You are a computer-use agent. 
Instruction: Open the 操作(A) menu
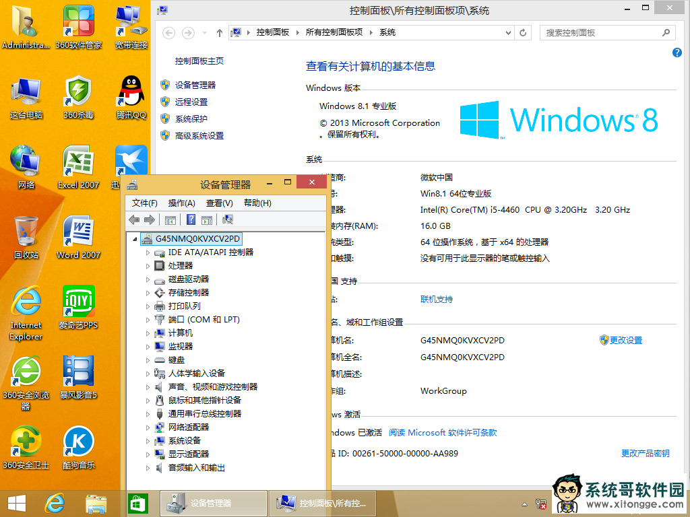point(181,203)
